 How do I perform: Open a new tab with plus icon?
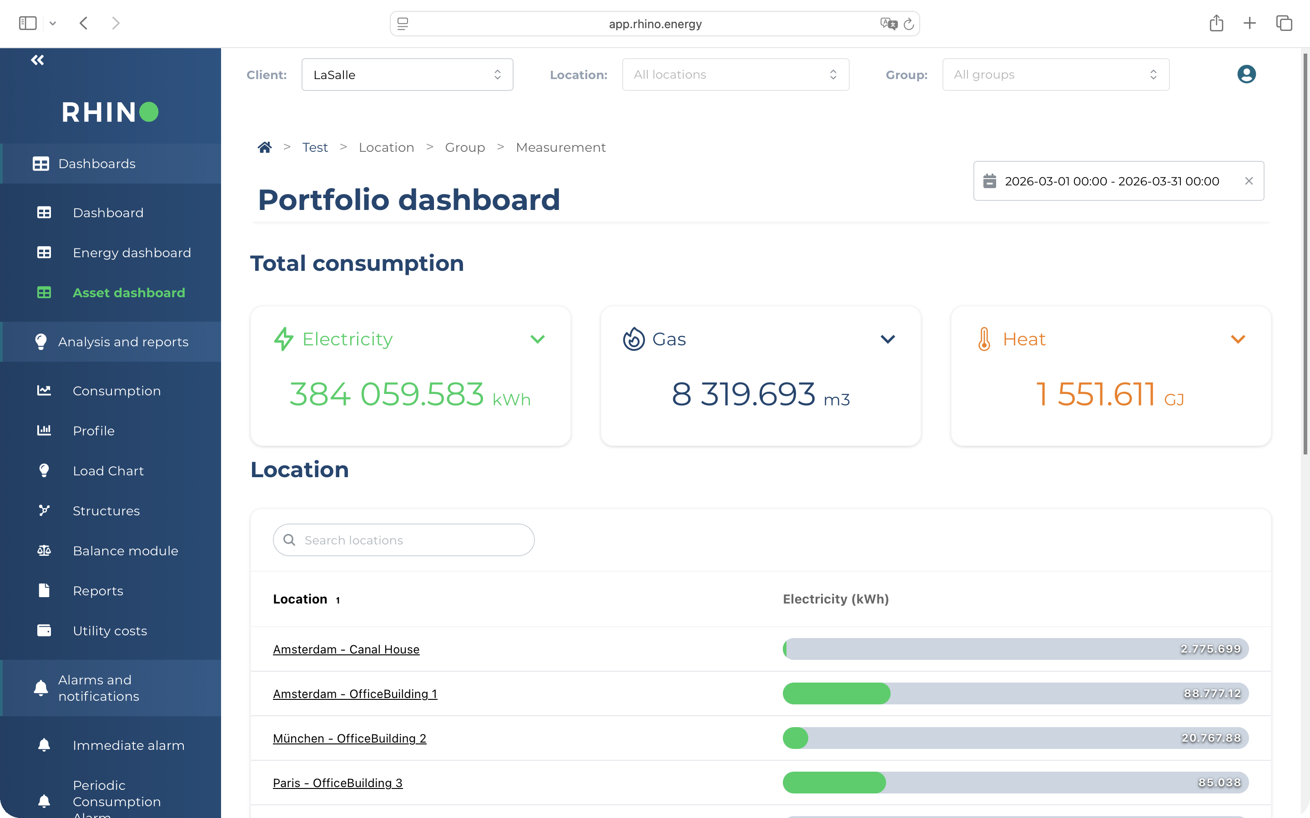(1250, 23)
